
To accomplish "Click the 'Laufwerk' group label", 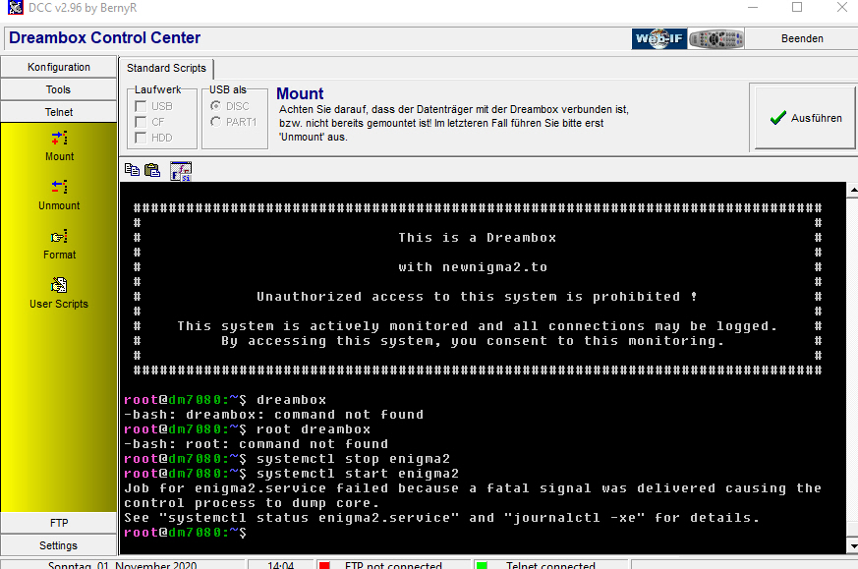I will point(157,89).
